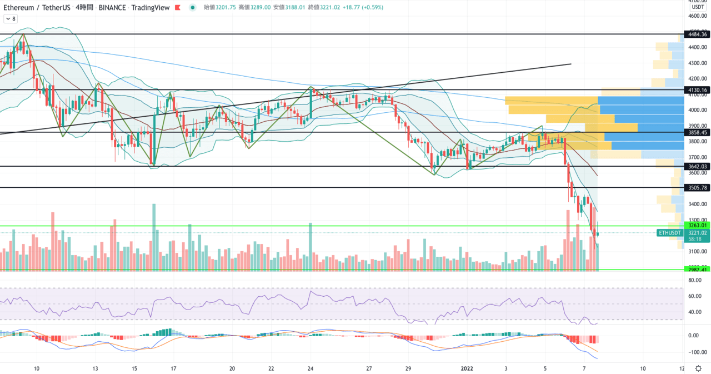Viewport: 711px width, 374px height.
Task: Click the 4130.16 horizontal line price label
Action: pos(697,89)
